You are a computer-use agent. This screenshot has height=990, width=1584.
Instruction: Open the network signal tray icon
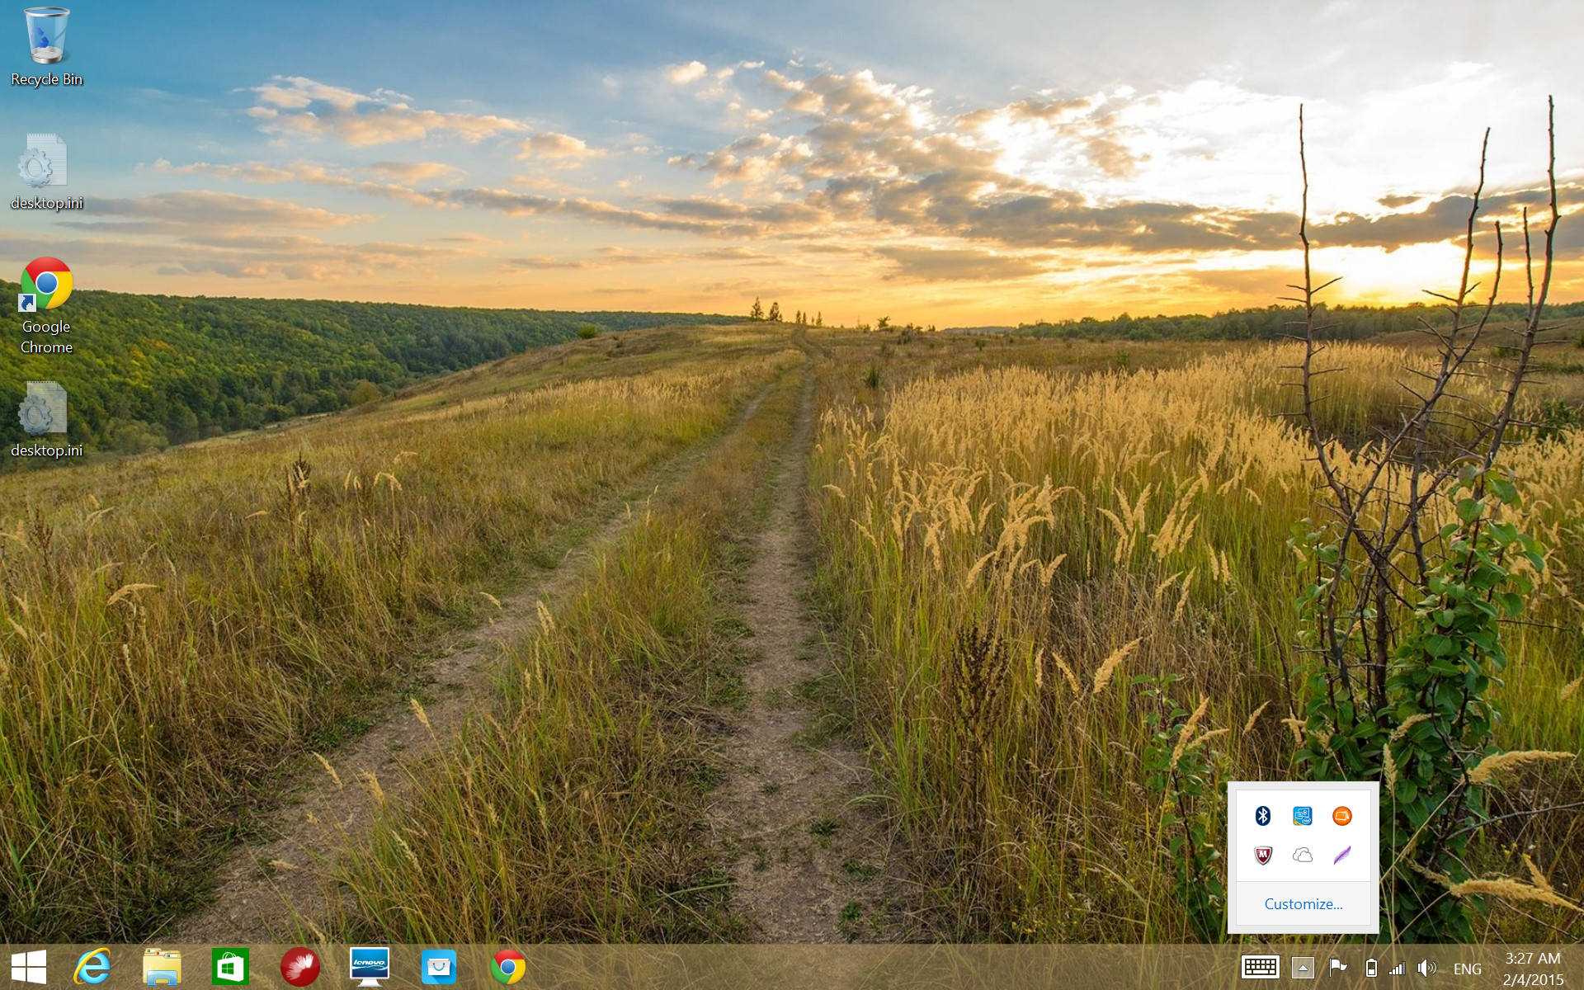1398,969
